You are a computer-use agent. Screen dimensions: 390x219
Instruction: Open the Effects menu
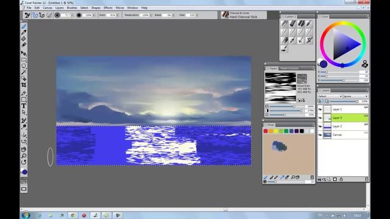click(108, 8)
